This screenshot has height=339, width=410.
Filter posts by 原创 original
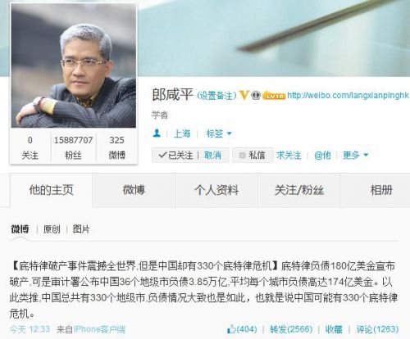click(x=52, y=229)
